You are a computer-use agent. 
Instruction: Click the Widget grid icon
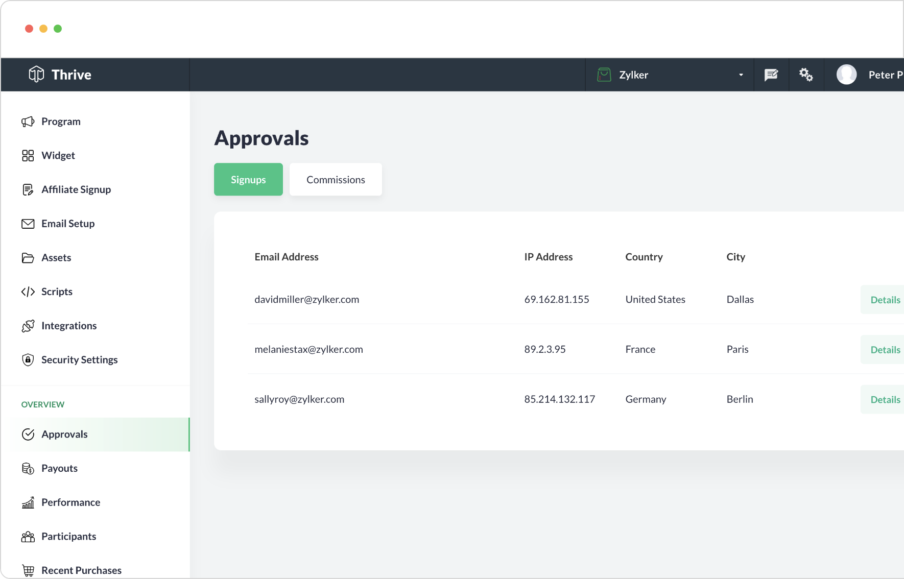28,156
